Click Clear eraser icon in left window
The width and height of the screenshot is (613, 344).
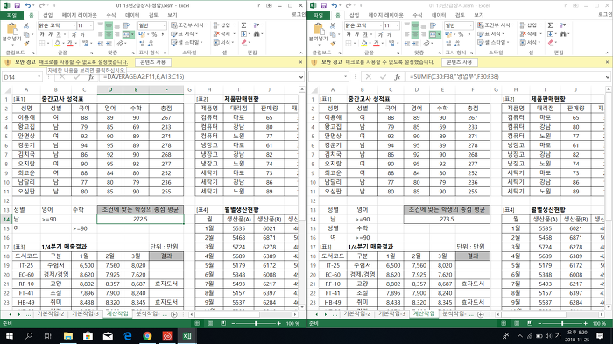coord(244,43)
